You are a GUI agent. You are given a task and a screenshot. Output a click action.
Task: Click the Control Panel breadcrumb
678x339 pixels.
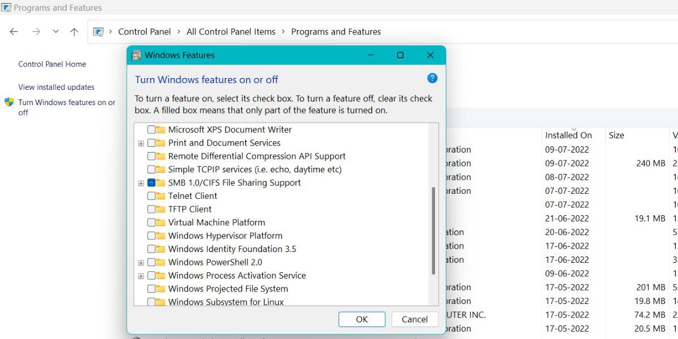[x=144, y=32]
